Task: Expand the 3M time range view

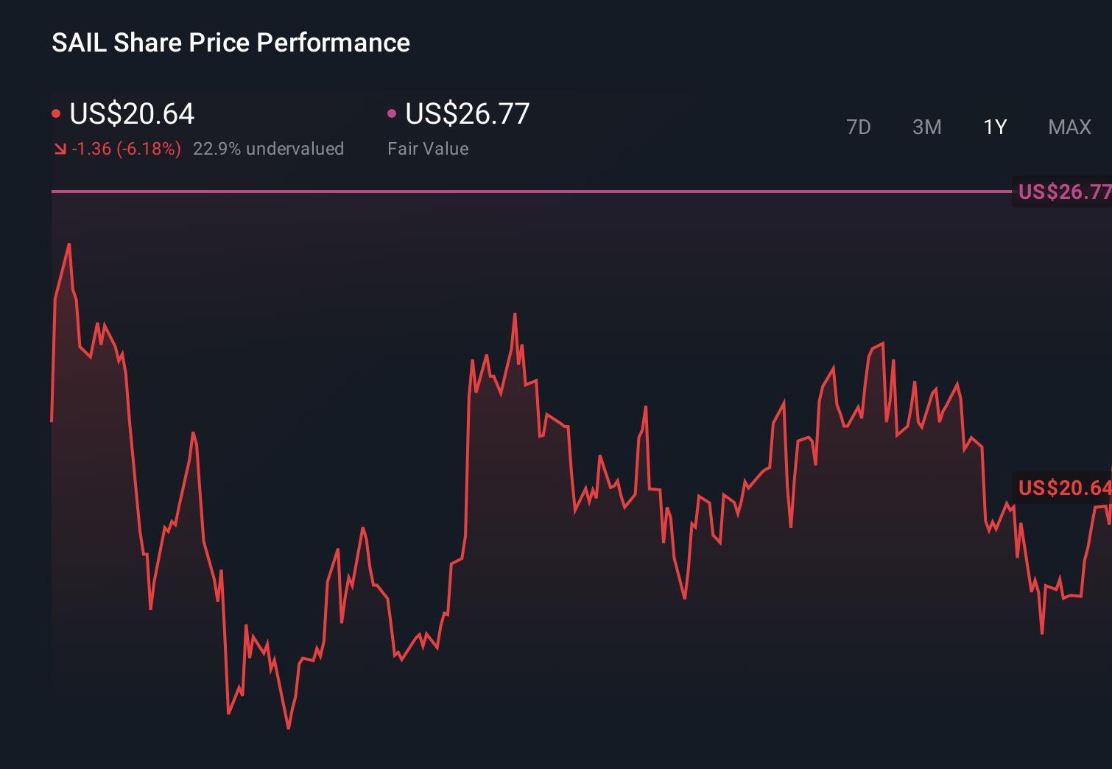Action: pyautogui.click(x=926, y=127)
